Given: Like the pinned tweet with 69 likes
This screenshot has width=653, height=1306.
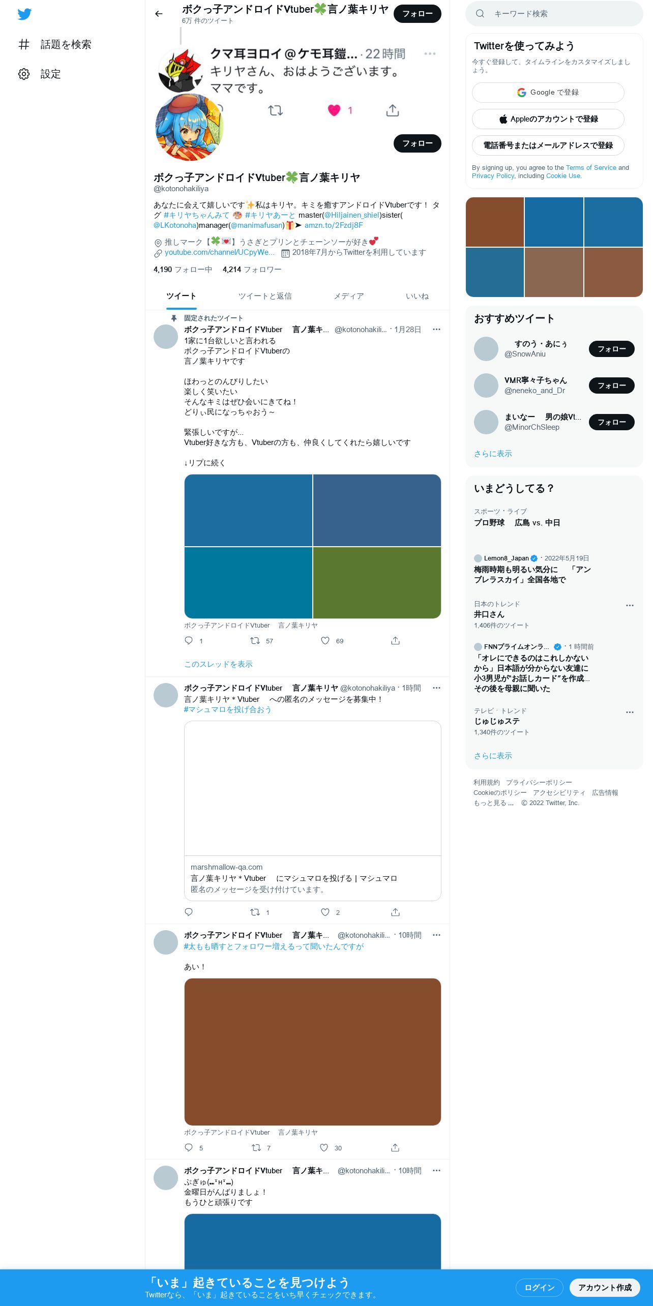Looking at the screenshot, I should [325, 641].
